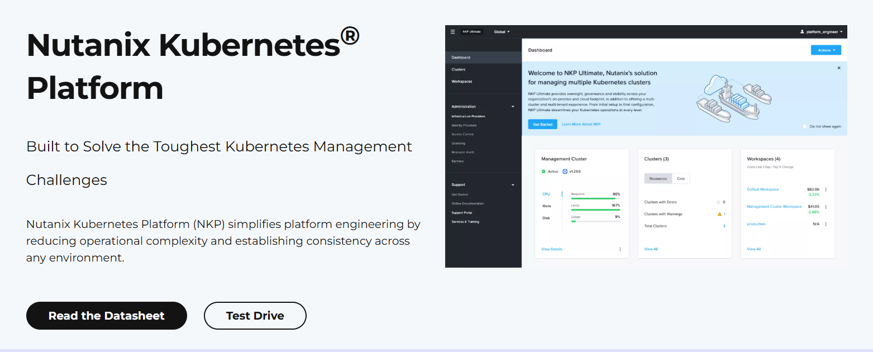Click the Total Clusters count 3
Image resolution: width=873 pixels, height=352 pixels.
tap(724, 226)
